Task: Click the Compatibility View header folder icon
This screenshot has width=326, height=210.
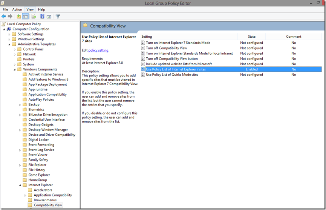Action: pyautogui.click(x=85, y=25)
